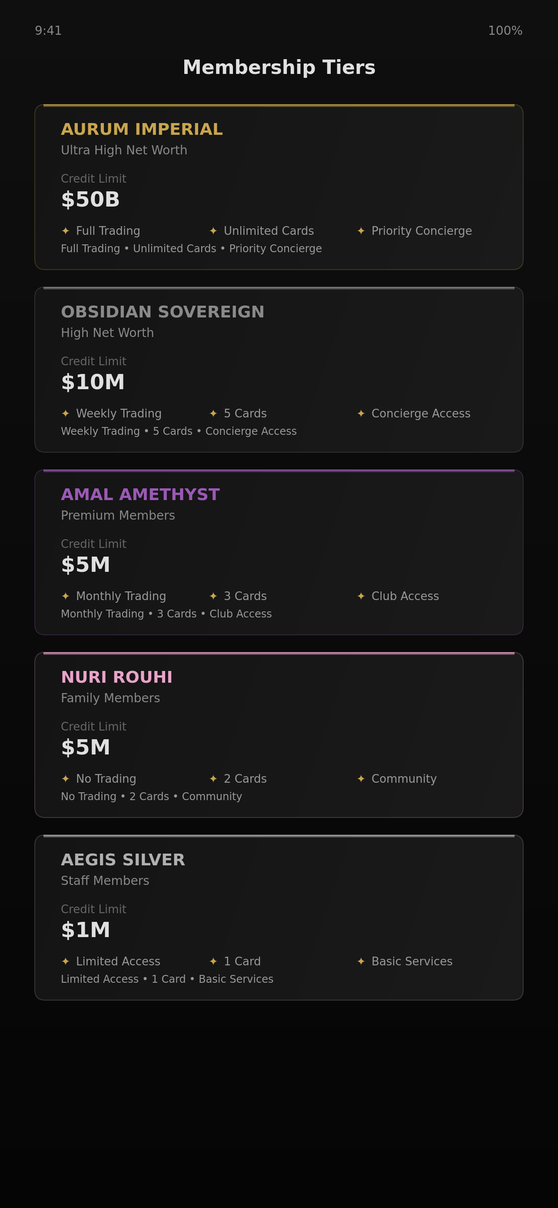Click the star icon next to Basic Services

(361, 961)
